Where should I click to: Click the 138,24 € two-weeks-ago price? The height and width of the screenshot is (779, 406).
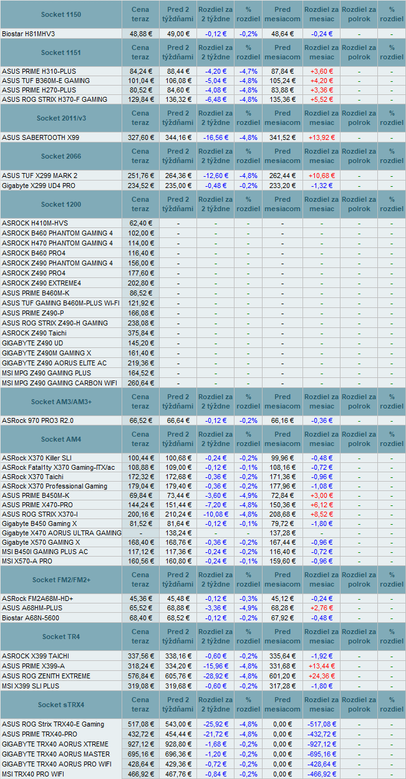178,533
